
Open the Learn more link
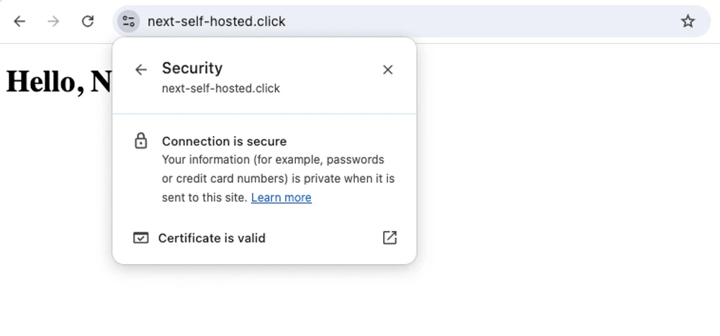(x=281, y=198)
